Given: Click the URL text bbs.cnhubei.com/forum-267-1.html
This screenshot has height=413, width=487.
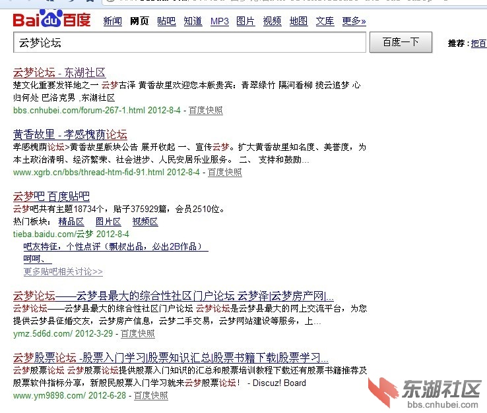Looking at the screenshot, I should click(79, 111).
